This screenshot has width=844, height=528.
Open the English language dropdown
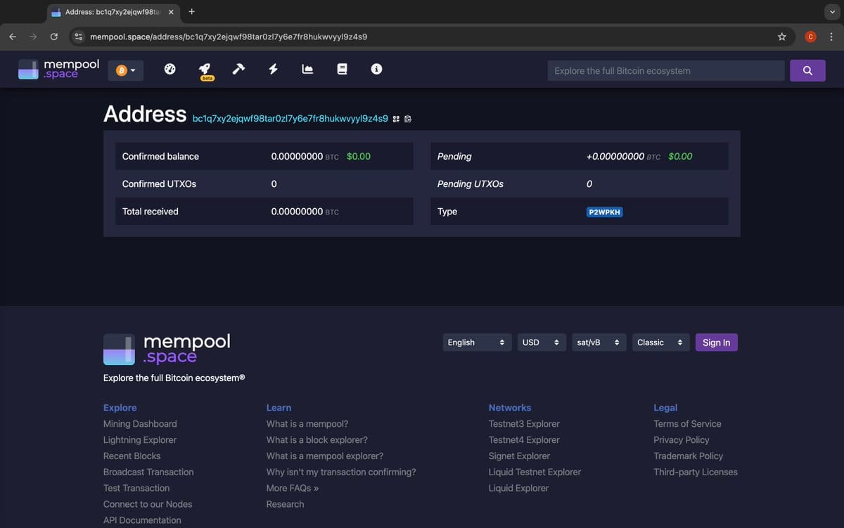pyautogui.click(x=476, y=342)
